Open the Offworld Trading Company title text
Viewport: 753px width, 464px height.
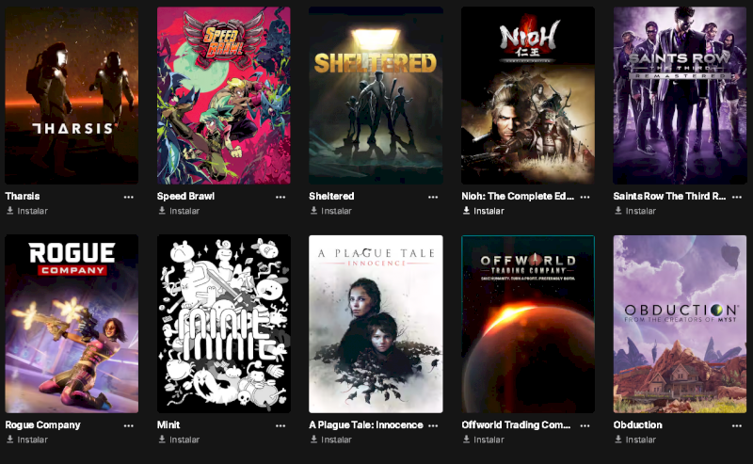click(x=516, y=425)
